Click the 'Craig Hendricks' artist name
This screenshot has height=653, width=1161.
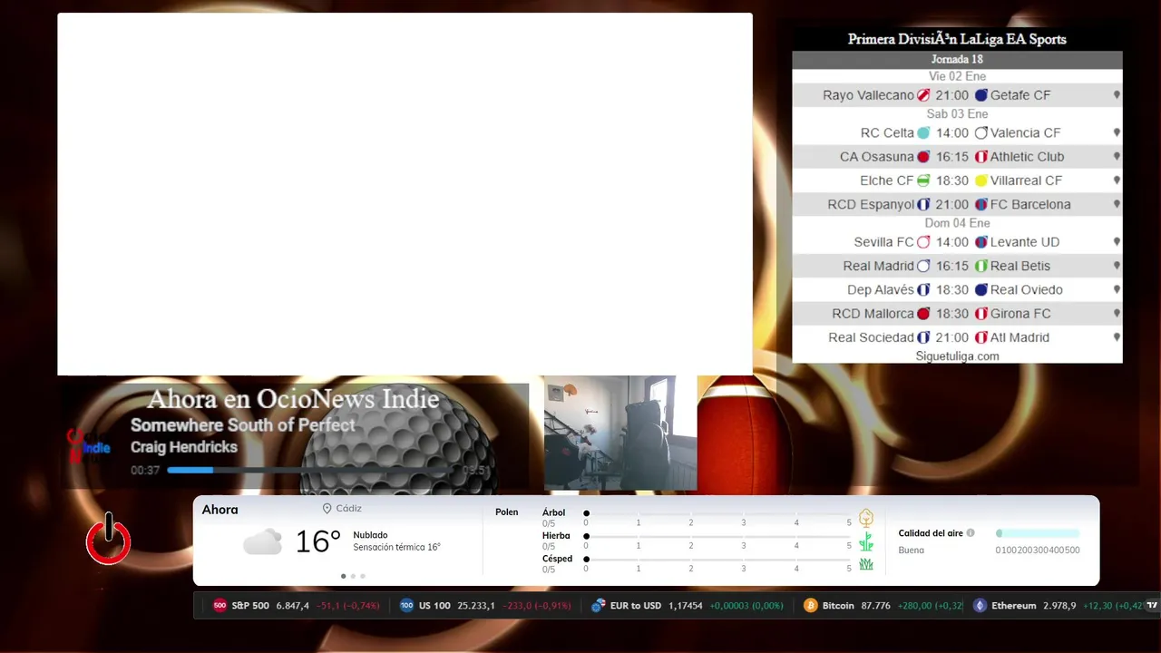click(184, 446)
